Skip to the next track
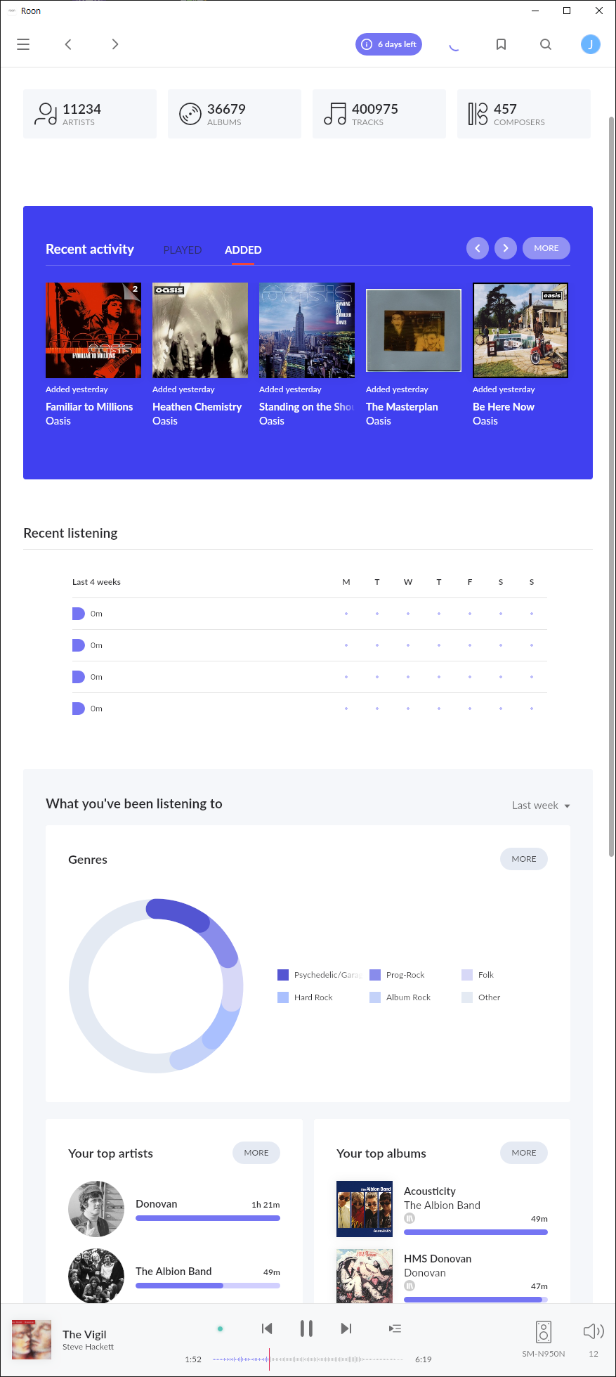Image resolution: width=616 pixels, height=1377 pixels. tap(346, 1328)
